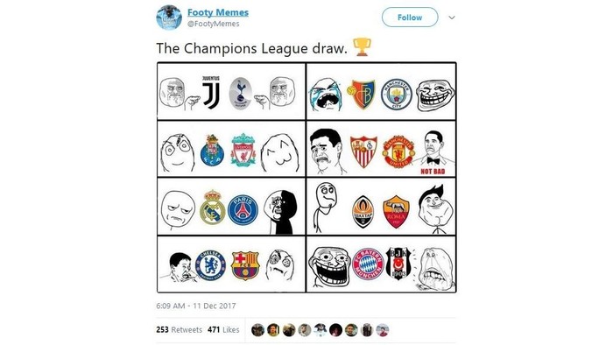Click the Paris Saint-Germain logo
Image resolution: width=613 pixels, height=345 pixels.
(243, 210)
